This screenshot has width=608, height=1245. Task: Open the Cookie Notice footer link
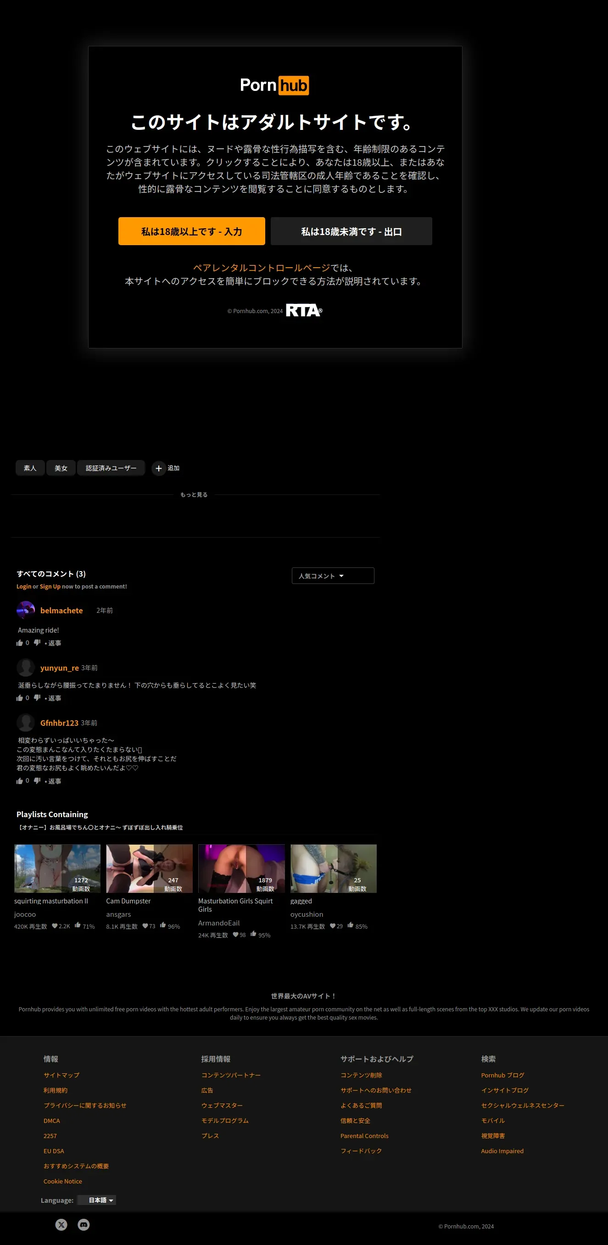63,1181
